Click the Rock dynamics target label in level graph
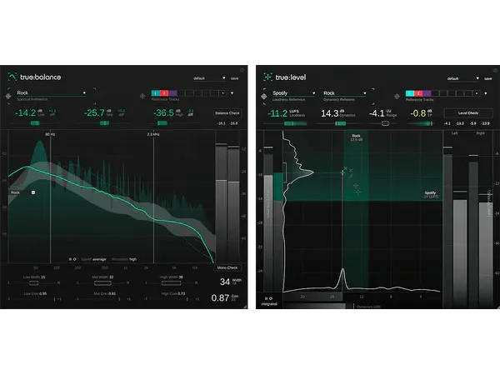Image resolution: width=500 pixels, height=375 pixels. tap(356, 137)
